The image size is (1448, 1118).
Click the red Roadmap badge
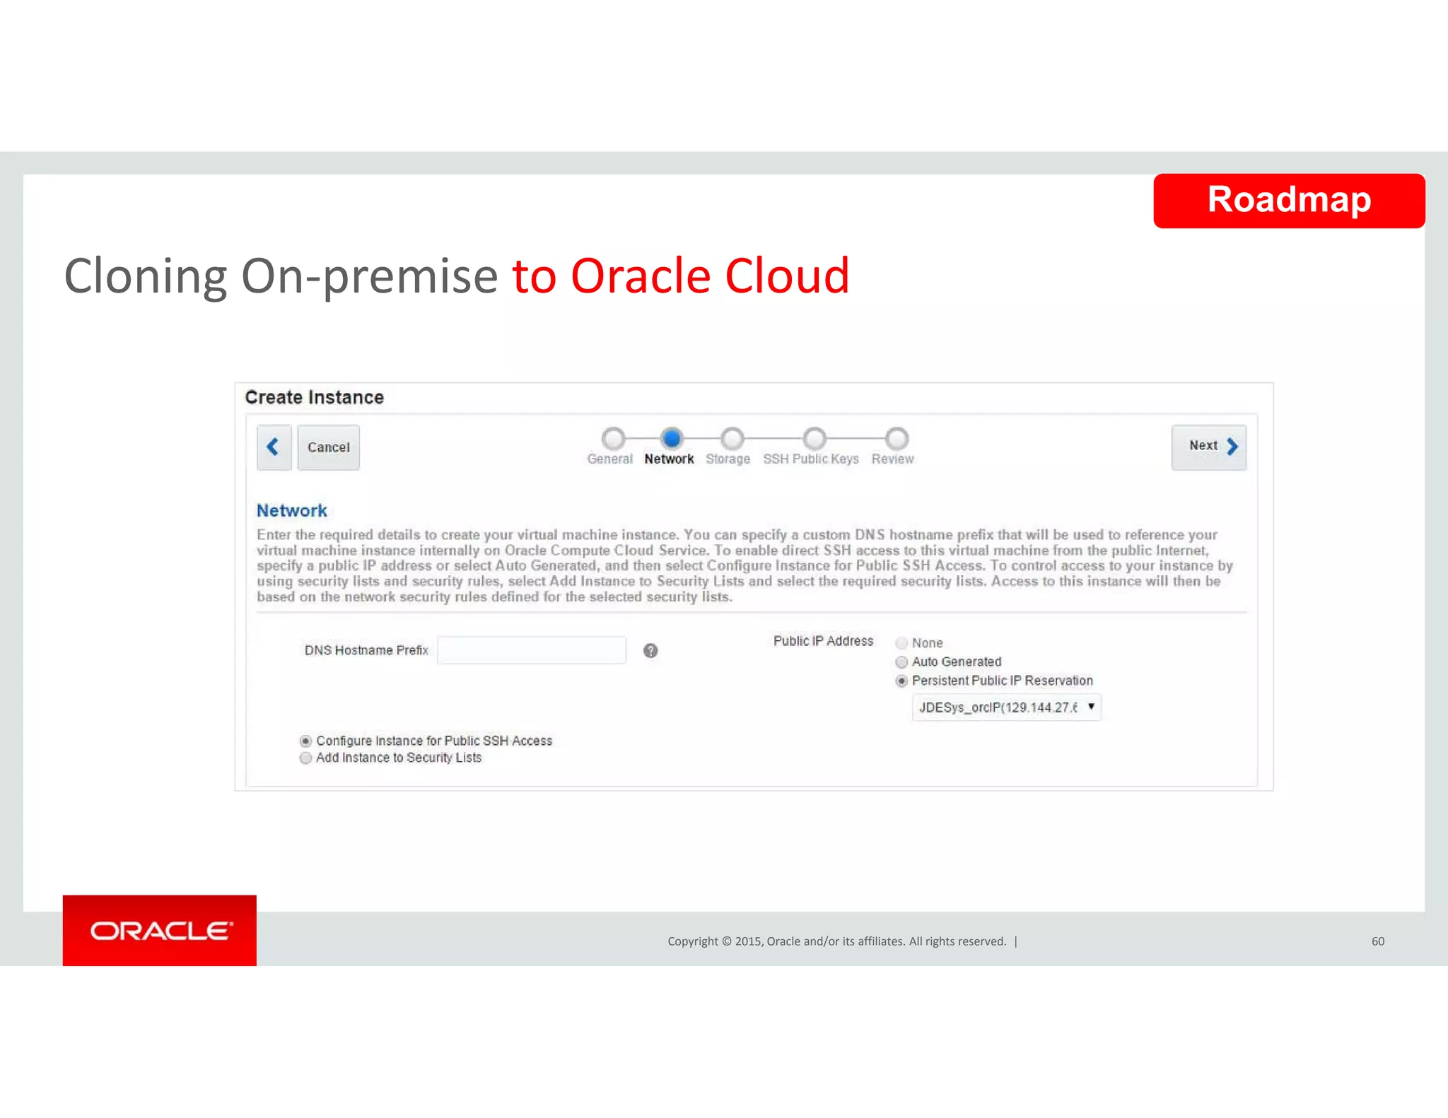1289,201
